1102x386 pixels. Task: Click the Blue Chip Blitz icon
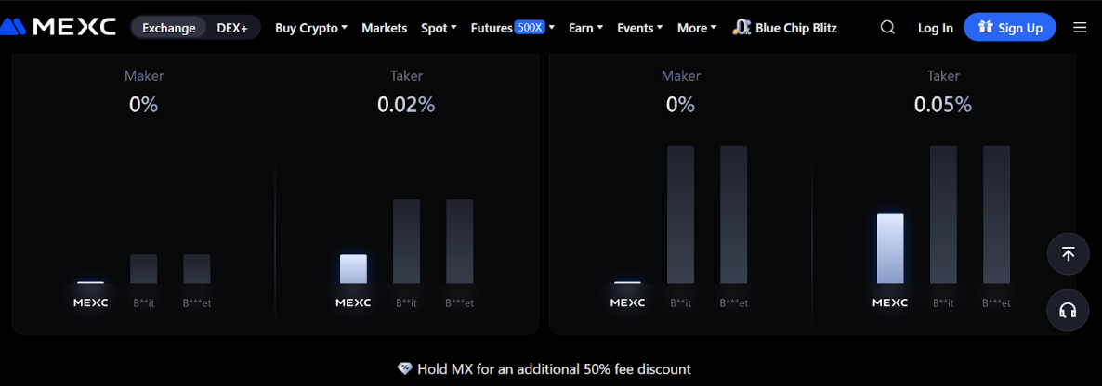pos(741,28)
